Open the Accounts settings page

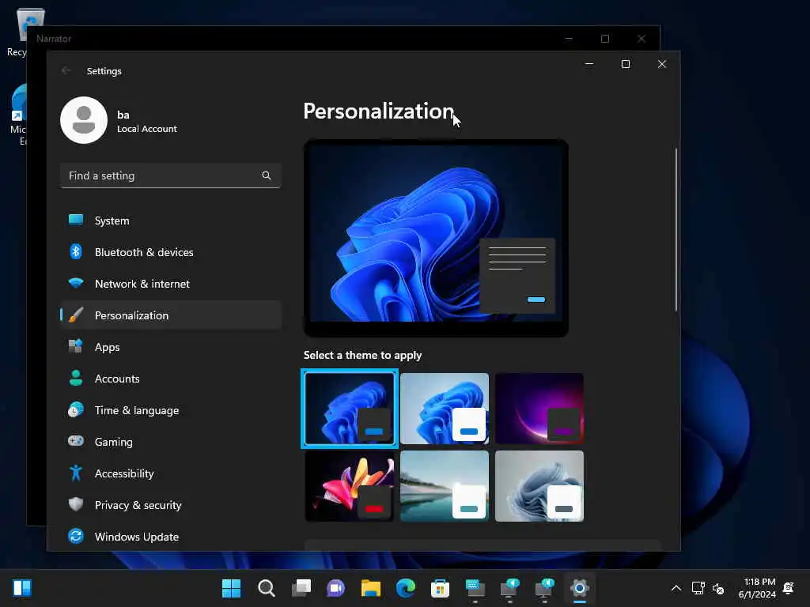(171, 379)
